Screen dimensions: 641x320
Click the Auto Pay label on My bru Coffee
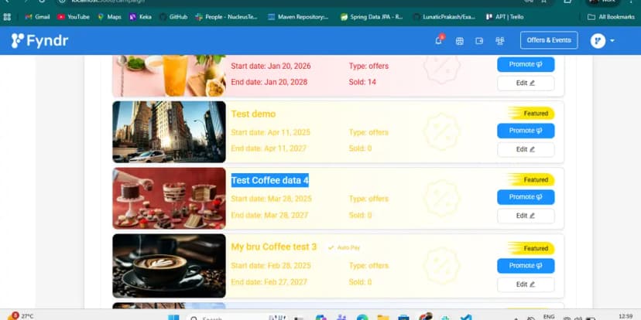coord(344,248)
